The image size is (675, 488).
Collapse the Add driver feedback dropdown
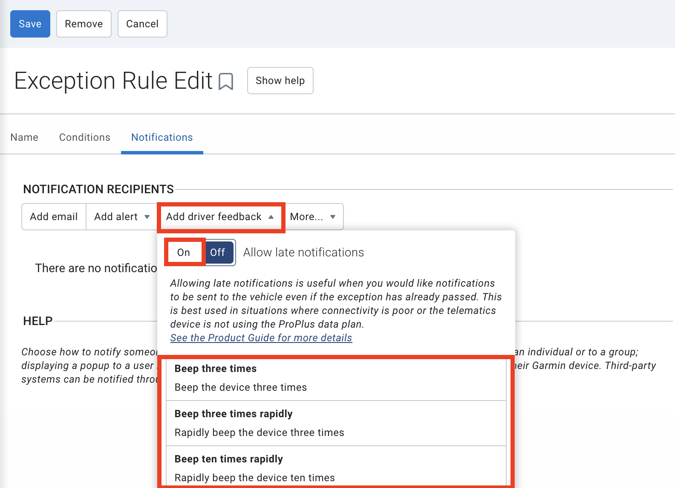[x=221, y=217]
